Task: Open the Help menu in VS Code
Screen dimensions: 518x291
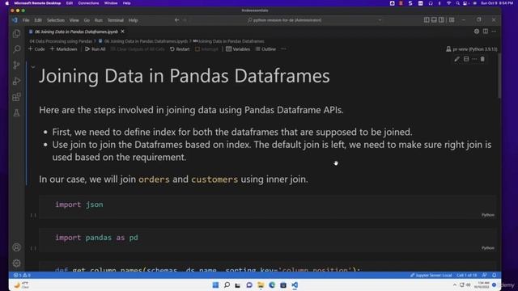Action: pyautogui.click(x=133, y=20)
